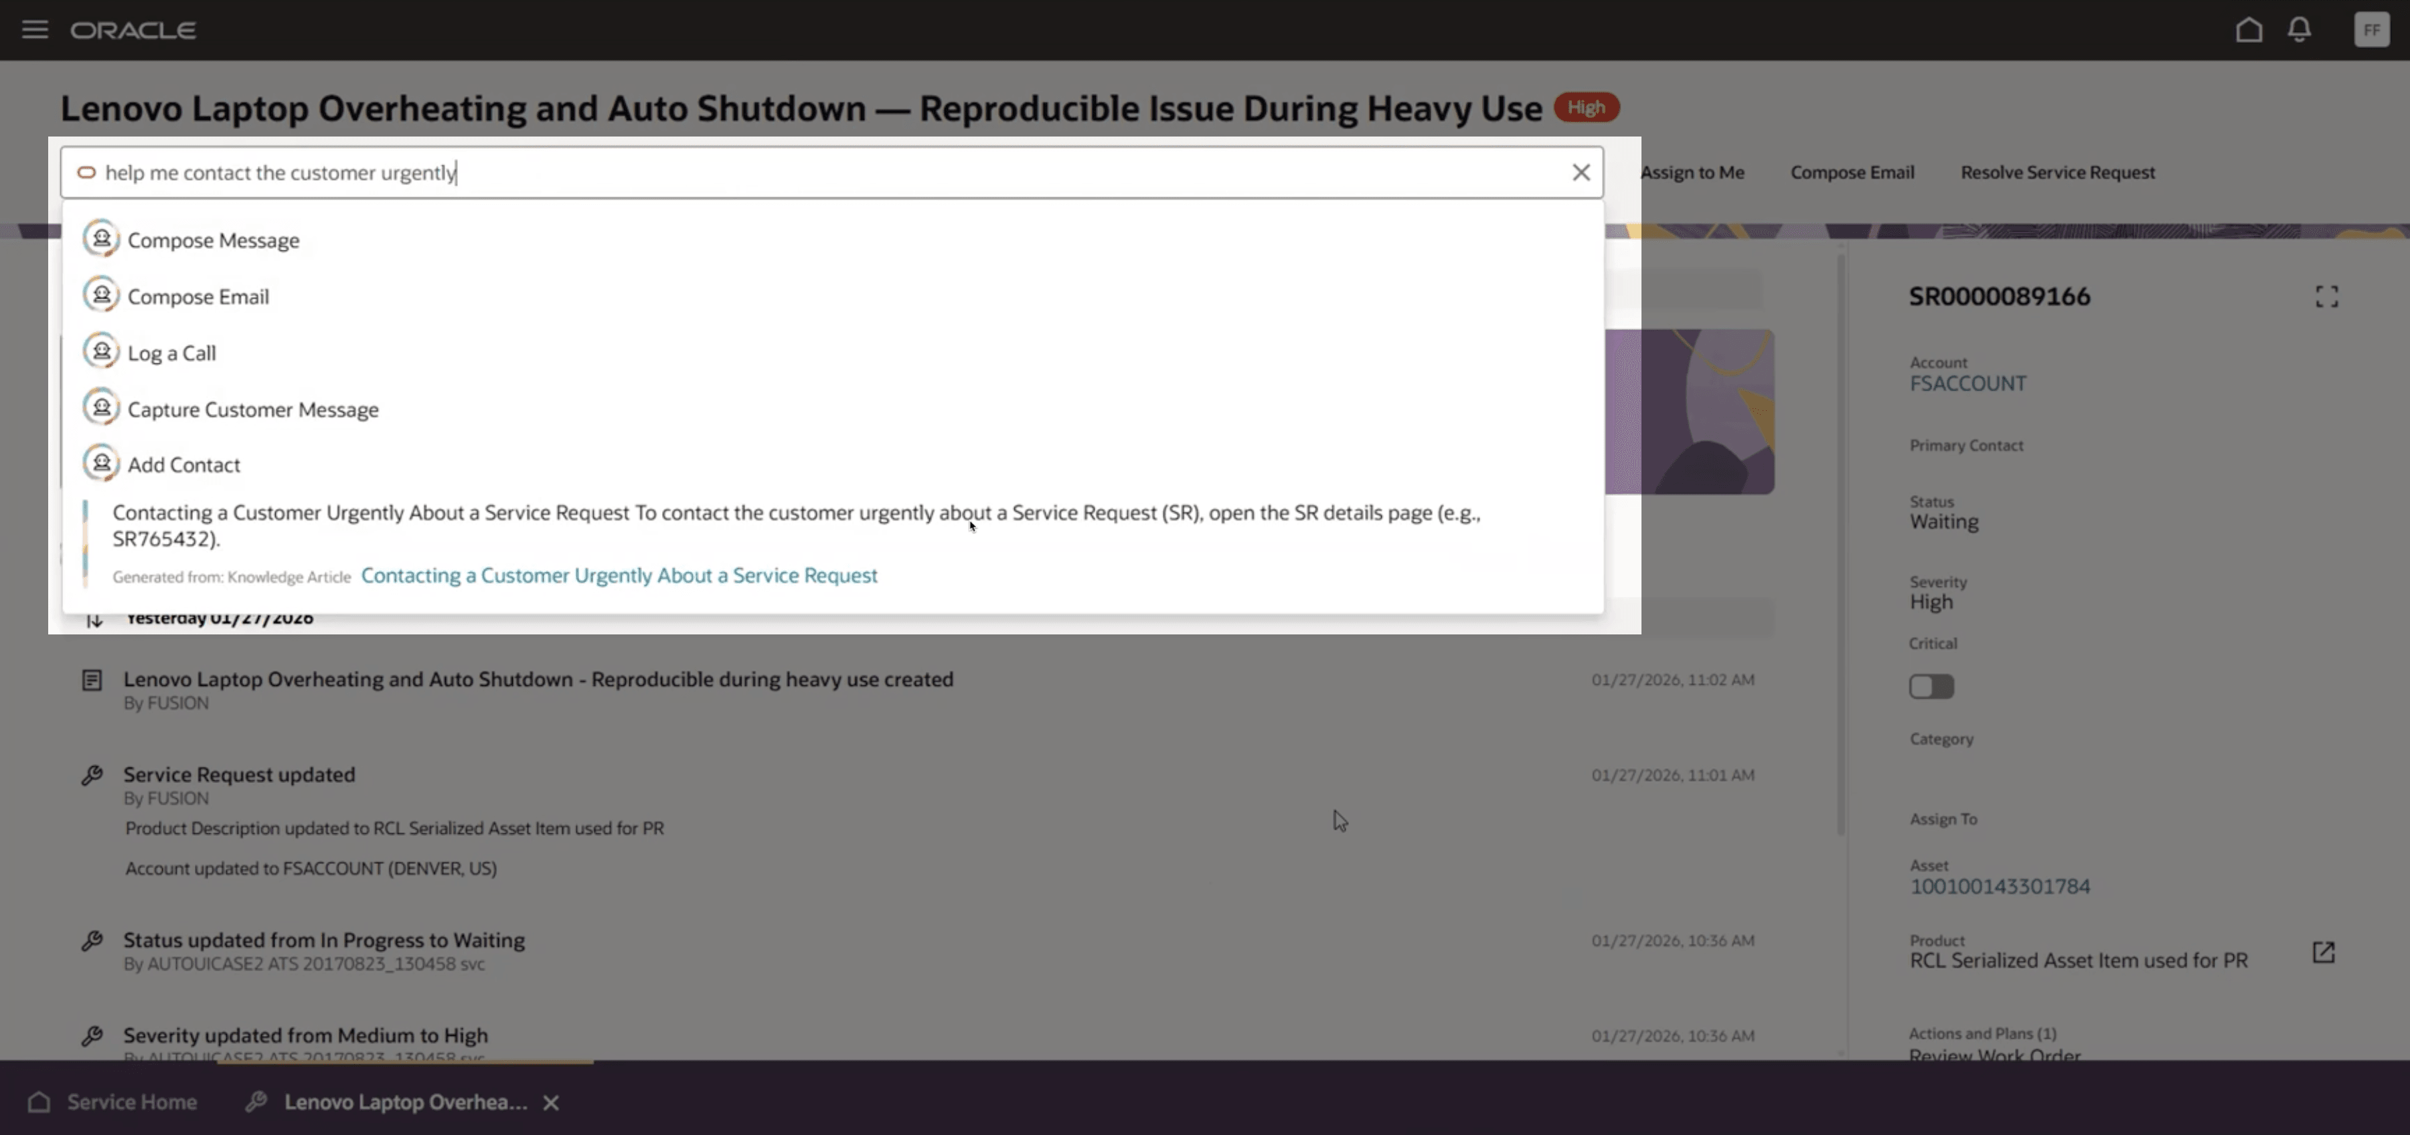Screen dimensions: 2410x1135
Task: Click the sort arrows icon by Yesterday
Action: [x=94, y=620]
